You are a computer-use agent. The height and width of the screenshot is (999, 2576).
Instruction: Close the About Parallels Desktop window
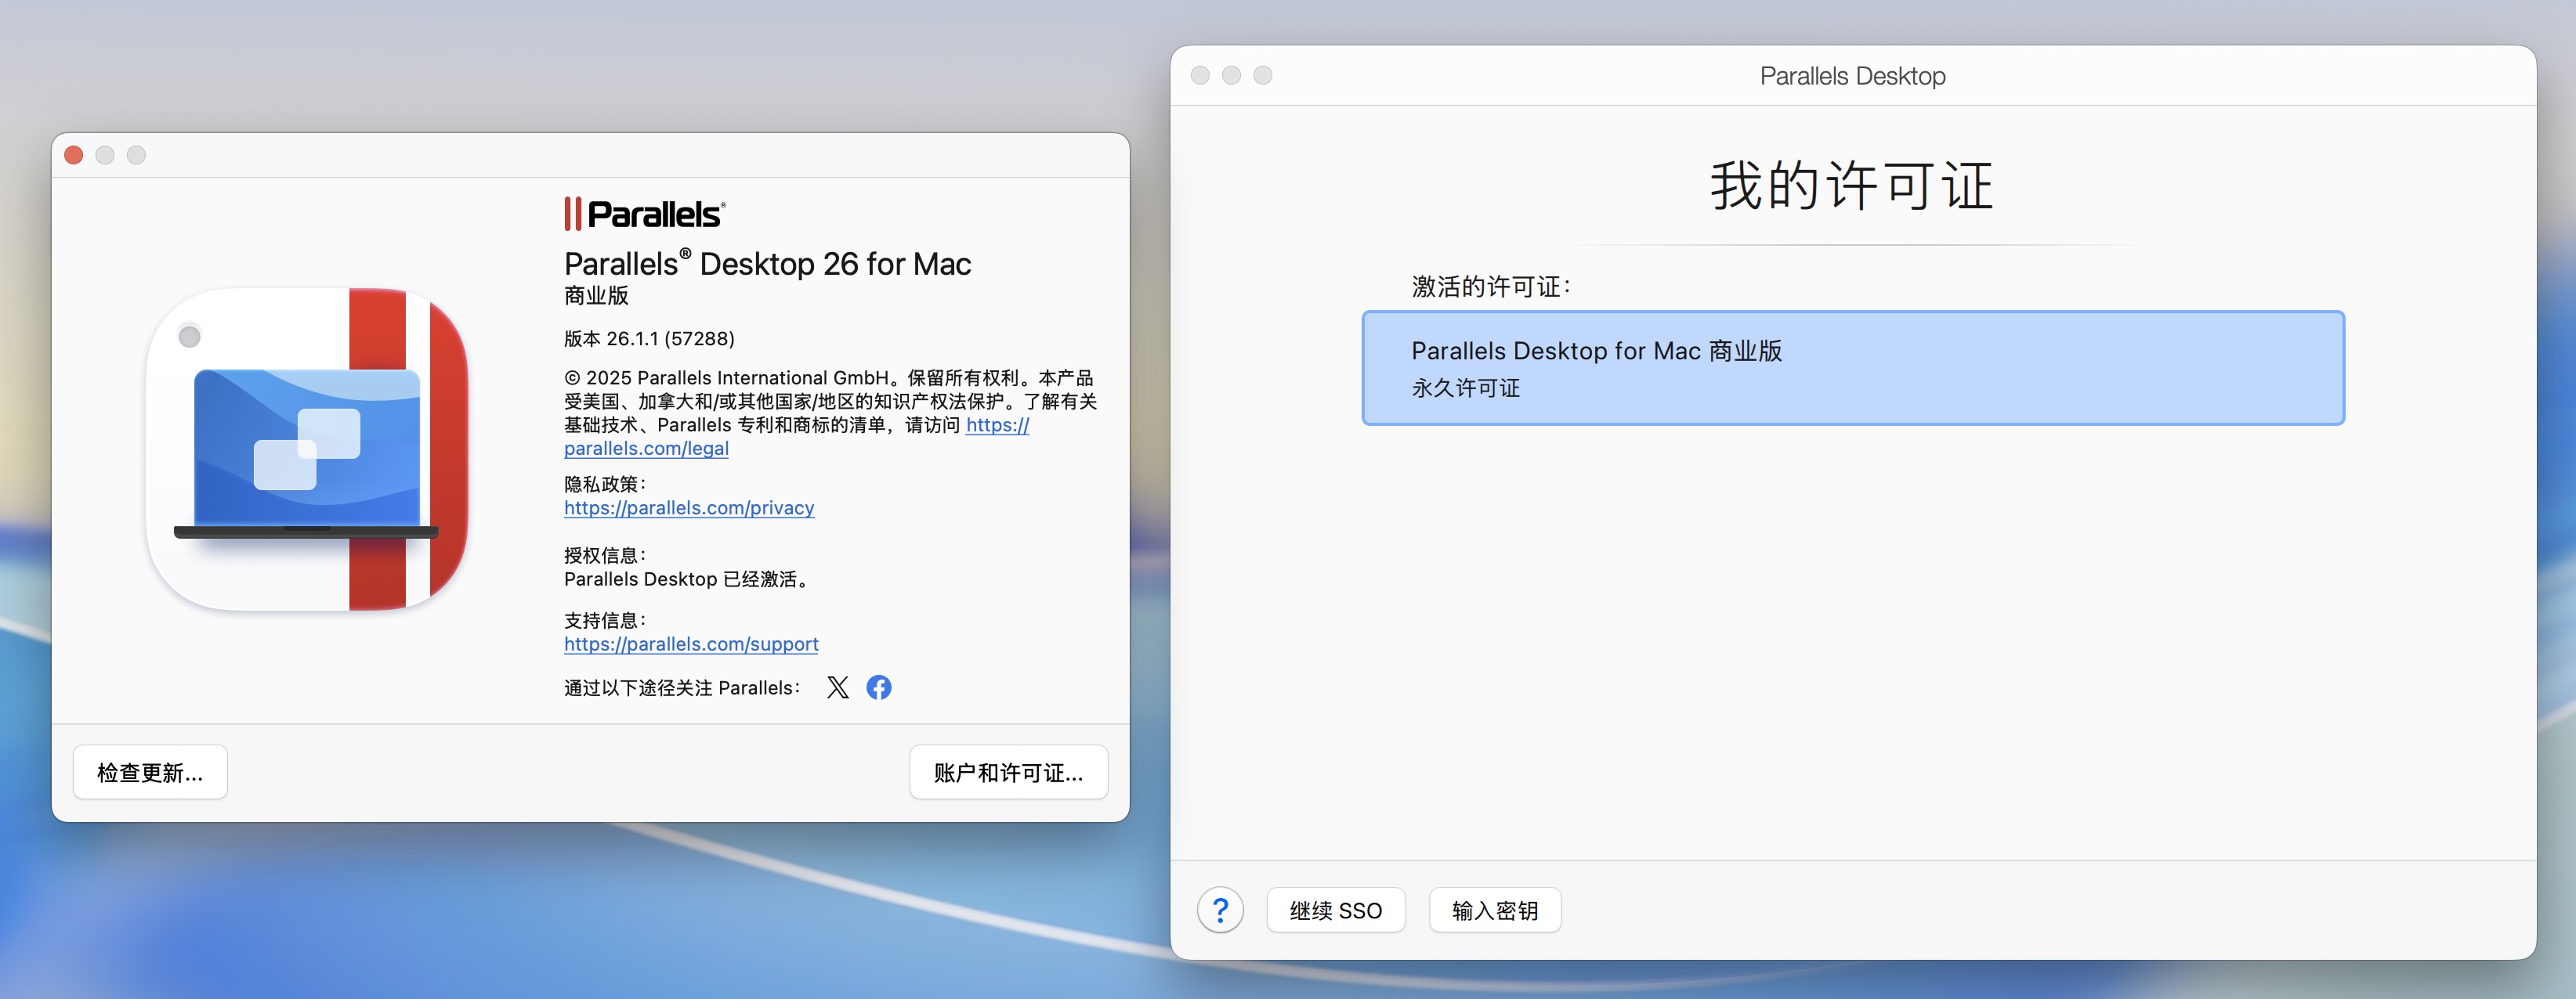pyautogui.click(x=74, y=155)
